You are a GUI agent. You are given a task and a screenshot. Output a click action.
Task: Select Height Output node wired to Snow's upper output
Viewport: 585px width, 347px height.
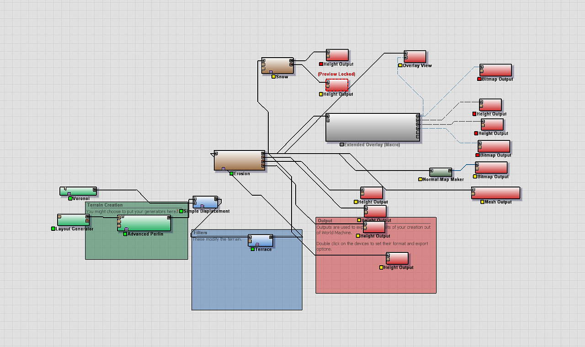tap(337, 55)
